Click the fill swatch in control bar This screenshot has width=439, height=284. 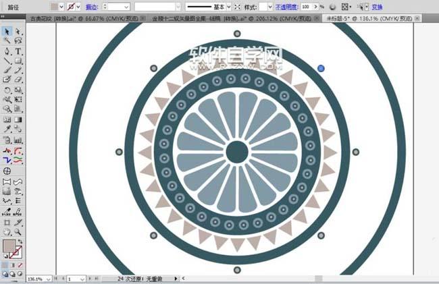[x=54, y=7]
